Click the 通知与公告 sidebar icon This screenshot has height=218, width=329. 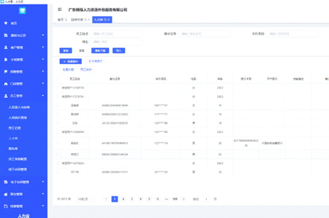pos(6,35)
